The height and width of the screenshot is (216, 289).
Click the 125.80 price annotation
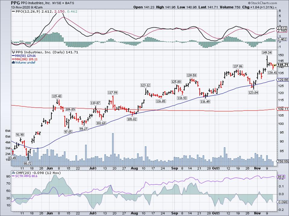coord(176,82)
